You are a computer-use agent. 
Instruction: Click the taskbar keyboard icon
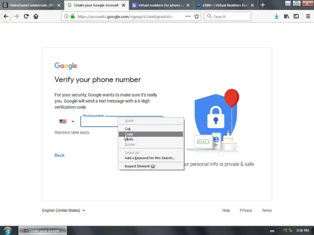pyautogui.click(x=272, y=231)
